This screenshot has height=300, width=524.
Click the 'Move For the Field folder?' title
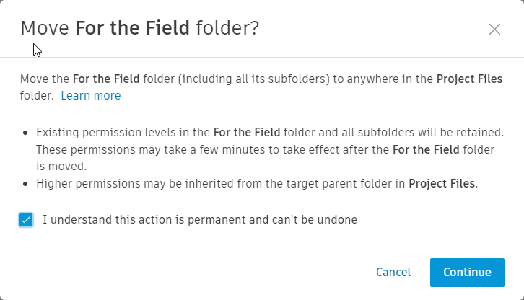(140, 27)
